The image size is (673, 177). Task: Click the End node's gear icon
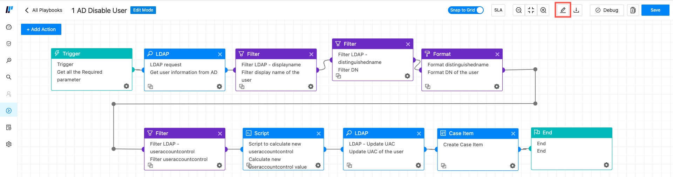click(606, 165)
